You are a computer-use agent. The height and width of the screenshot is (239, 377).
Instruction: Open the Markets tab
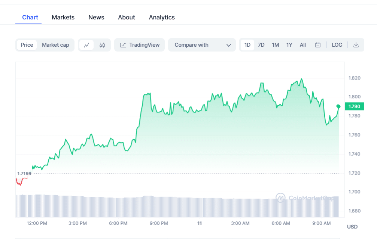[x=63, y=17]
